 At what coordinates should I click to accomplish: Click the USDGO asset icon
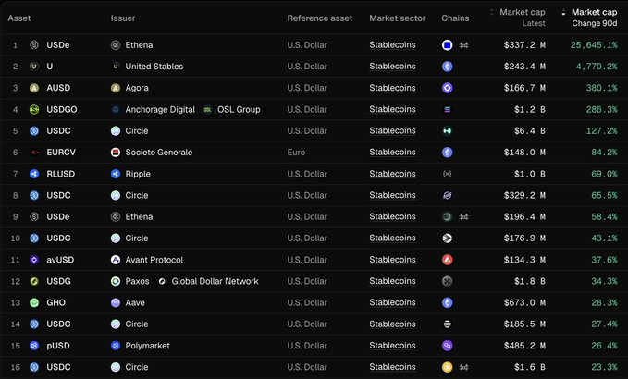(34, 109)
